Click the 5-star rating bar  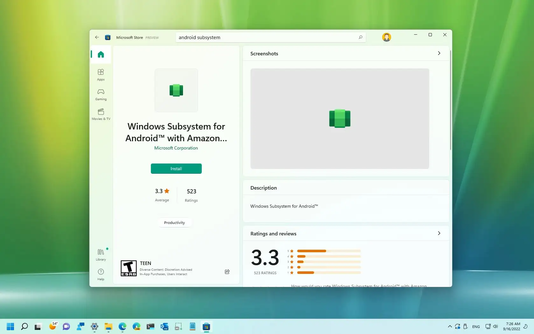[329, 251]
